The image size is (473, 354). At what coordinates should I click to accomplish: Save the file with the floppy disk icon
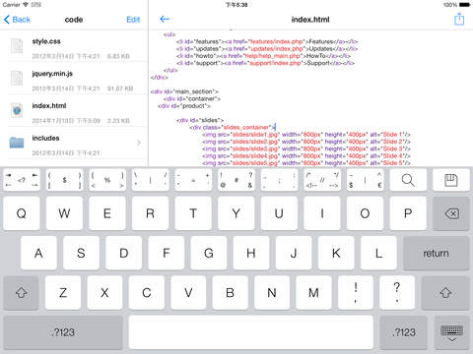[x=451, y=180]
